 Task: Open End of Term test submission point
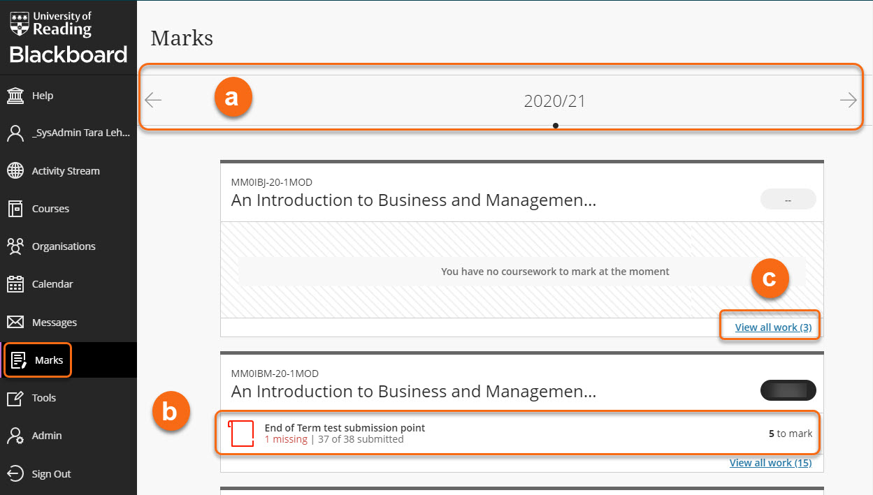tap(345, 428)
